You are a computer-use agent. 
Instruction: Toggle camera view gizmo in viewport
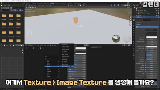[x=130, y=22]
